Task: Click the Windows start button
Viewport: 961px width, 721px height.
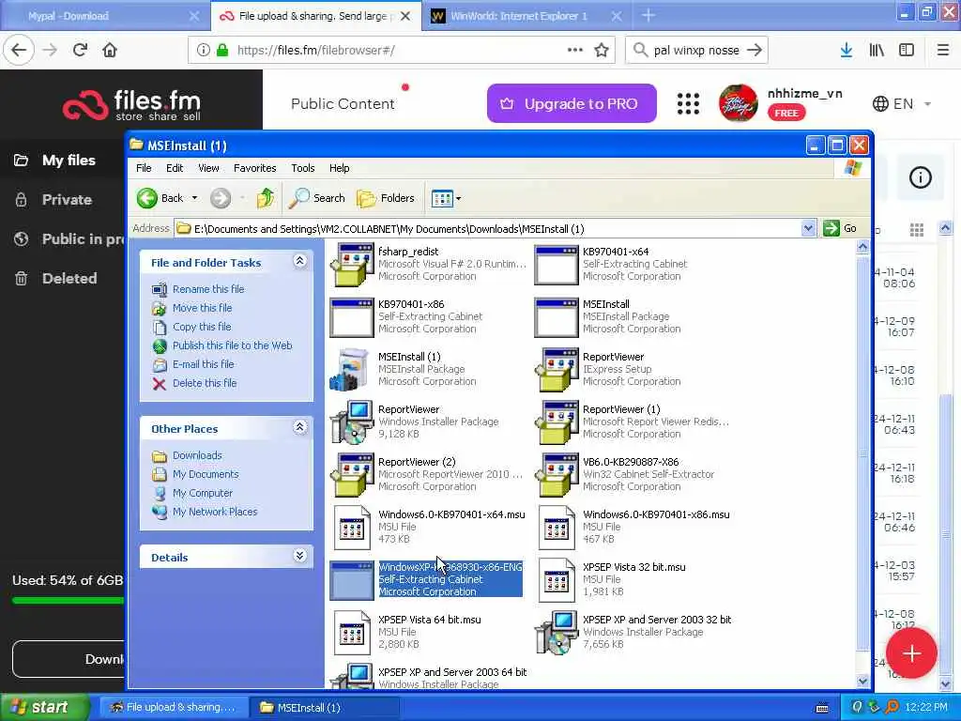Action: click(x=43, y=707)
